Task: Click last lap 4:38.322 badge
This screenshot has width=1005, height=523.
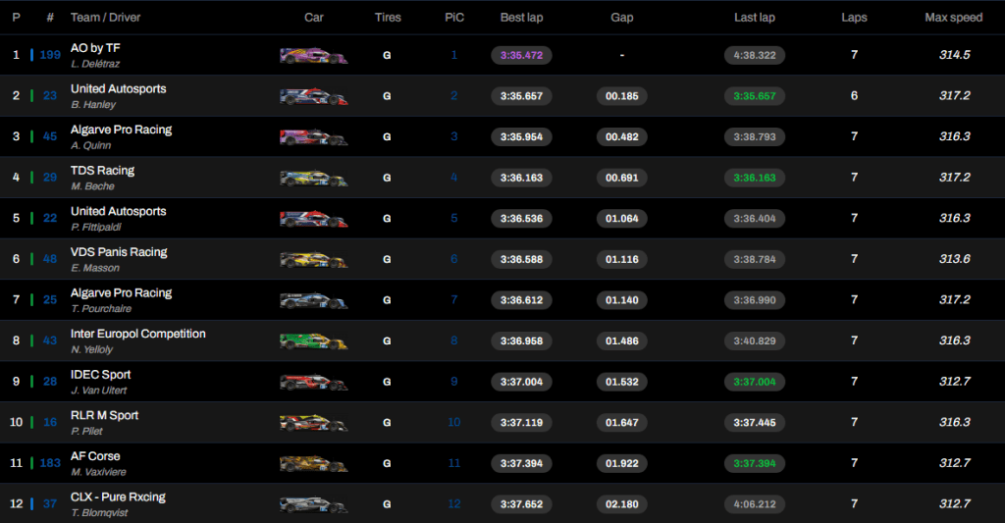Action: [x=755, y=55]
